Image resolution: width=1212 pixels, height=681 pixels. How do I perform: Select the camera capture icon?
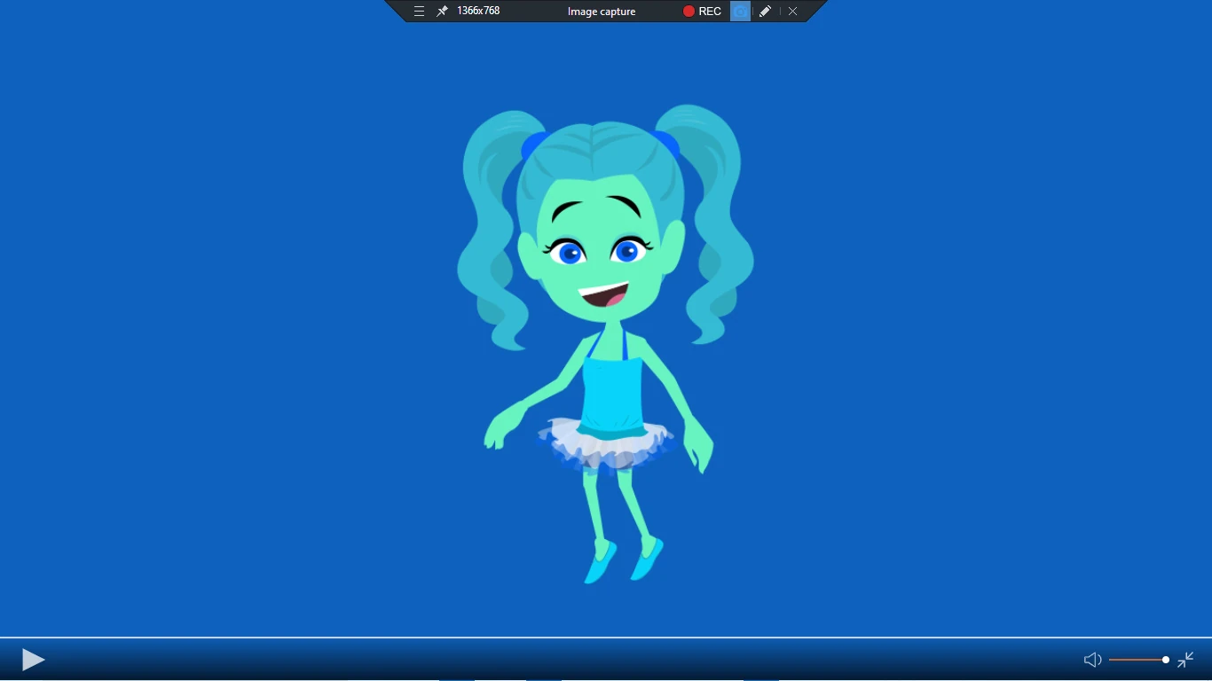[x=740, y=11]
